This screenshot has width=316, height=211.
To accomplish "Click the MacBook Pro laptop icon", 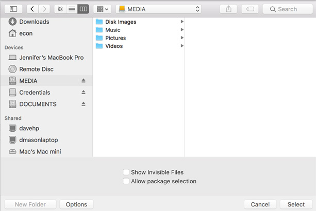I will [12, 58].
